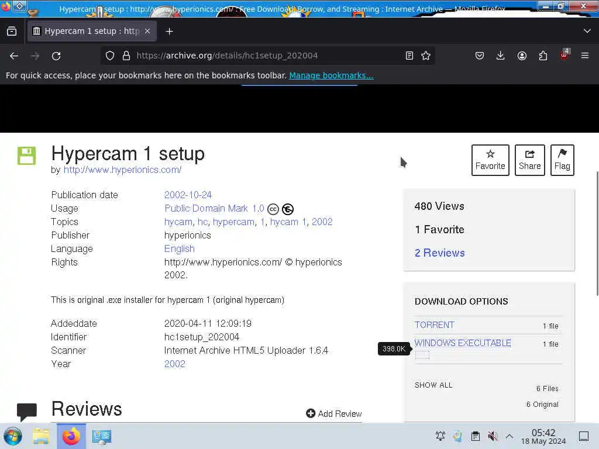Download the WINDOWS EXECUTABLE option
Image resolution: width=599 pixels, height=449 pixels.
coord(463,343)
